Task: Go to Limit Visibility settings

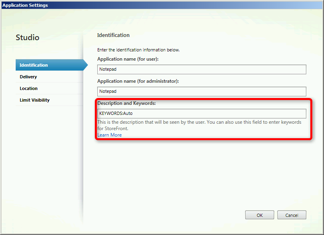Action: coord(49,100)
